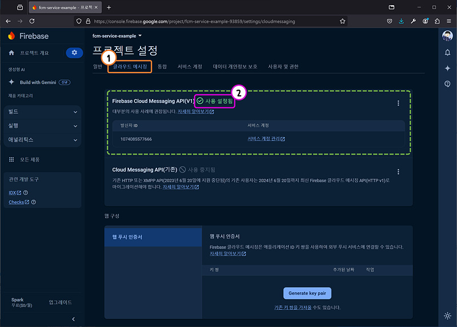Switch to the 클라우드 메시징 tab

[130, 67]
